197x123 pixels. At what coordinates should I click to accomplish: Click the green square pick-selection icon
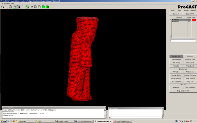[x=27, y=7]
